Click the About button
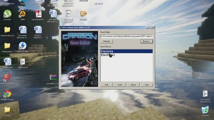The image size is (214, 120). pyautogui.click(x=133, y=85)
